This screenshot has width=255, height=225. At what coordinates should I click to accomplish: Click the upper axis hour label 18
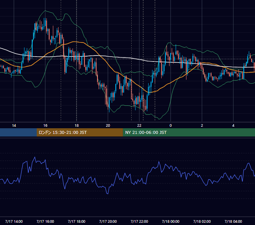76,126
